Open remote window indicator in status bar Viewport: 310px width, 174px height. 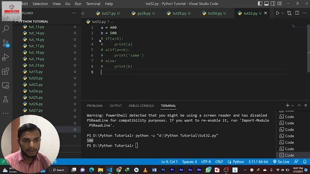[3, 161]
